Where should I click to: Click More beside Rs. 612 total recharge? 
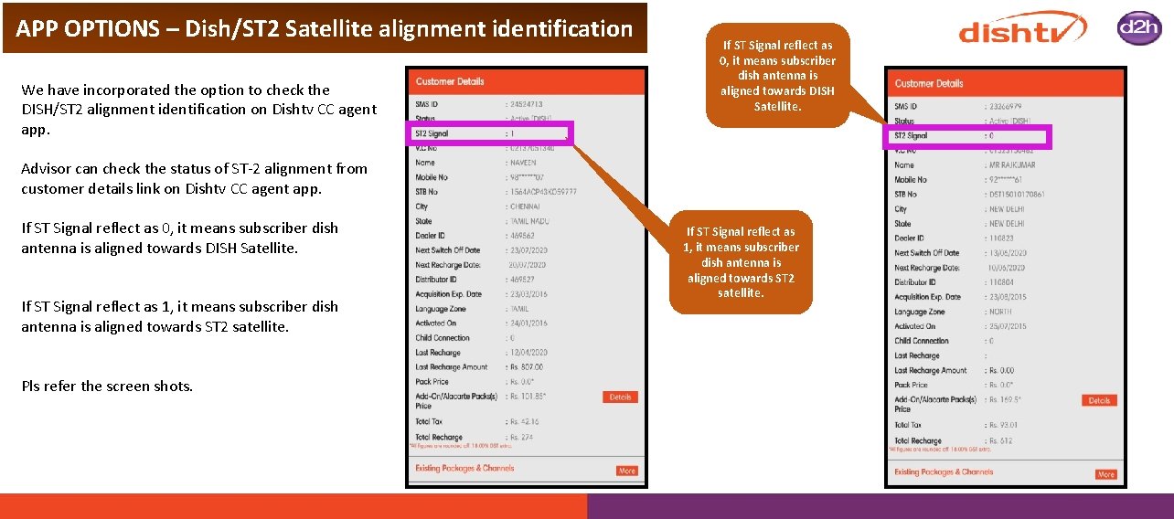(1106, 474)
